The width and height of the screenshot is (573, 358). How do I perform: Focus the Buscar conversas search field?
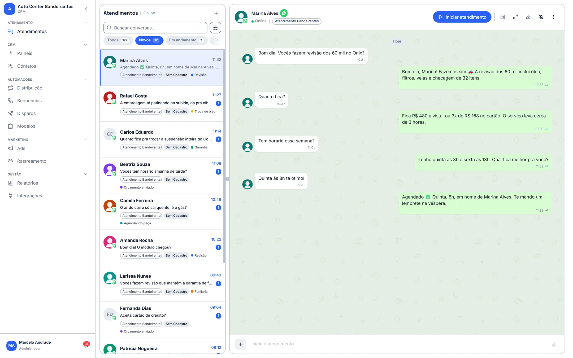click(155, 28)
